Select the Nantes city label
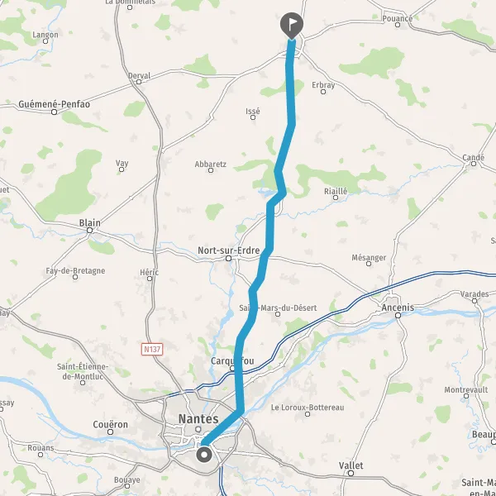Screen dimensions: 496x496 pyautogui.click(x=198, y=419)
